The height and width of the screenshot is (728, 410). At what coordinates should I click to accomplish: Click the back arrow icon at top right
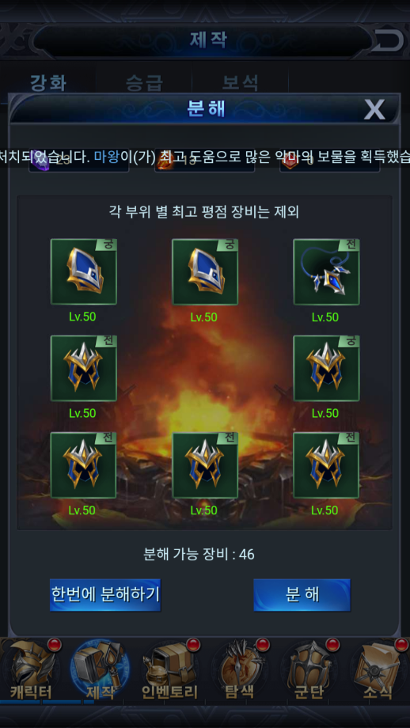click(389, 40)
